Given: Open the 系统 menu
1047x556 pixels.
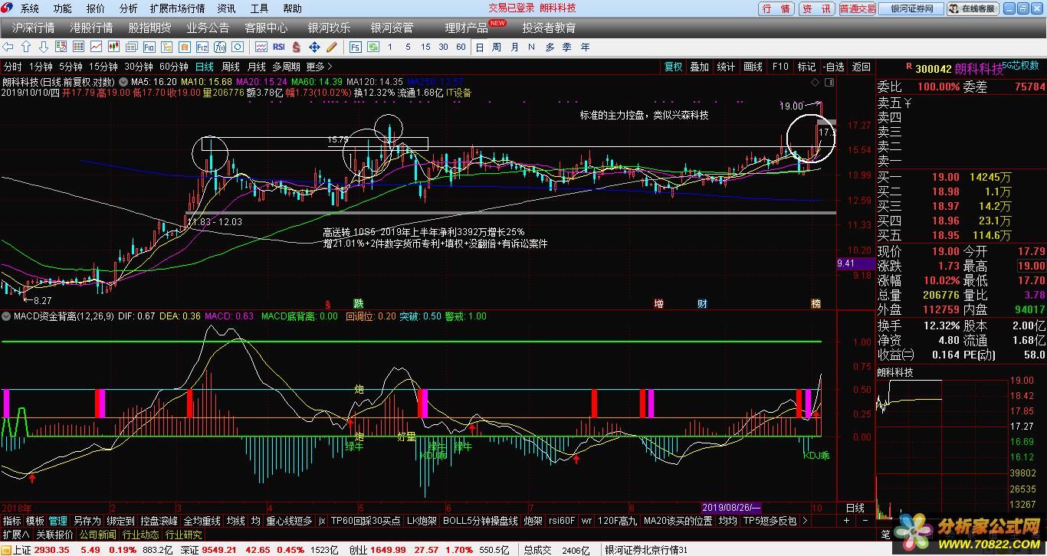Looking at the screenshot, I should pyautogui.click(x=30, y=8).
